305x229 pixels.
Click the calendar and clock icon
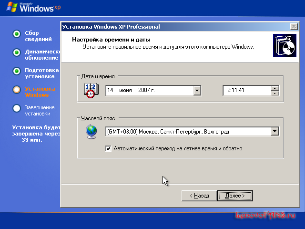pos(91,90)
